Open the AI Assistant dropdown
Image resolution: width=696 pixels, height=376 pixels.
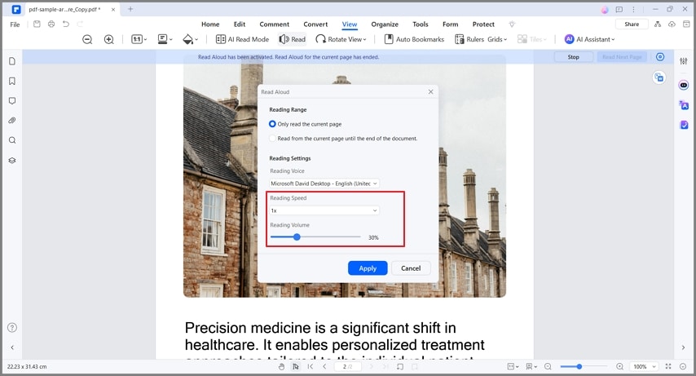589,39
